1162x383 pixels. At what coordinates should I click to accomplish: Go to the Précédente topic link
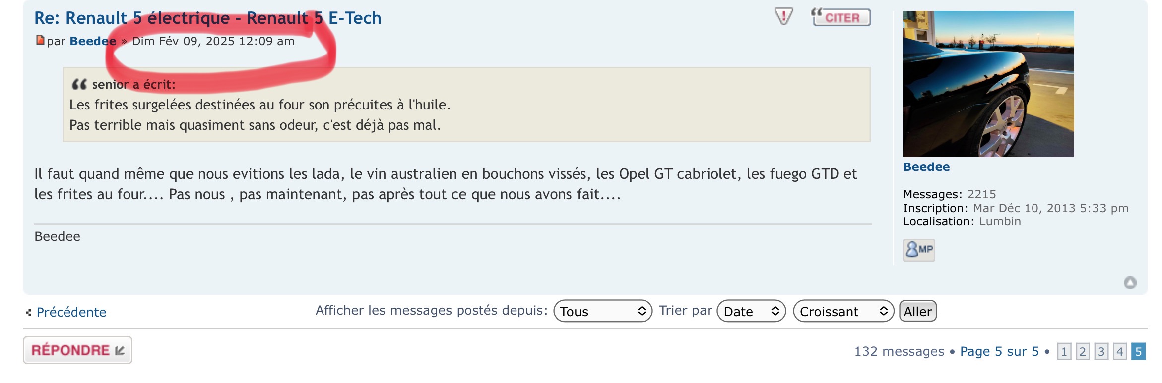(71, 312)
